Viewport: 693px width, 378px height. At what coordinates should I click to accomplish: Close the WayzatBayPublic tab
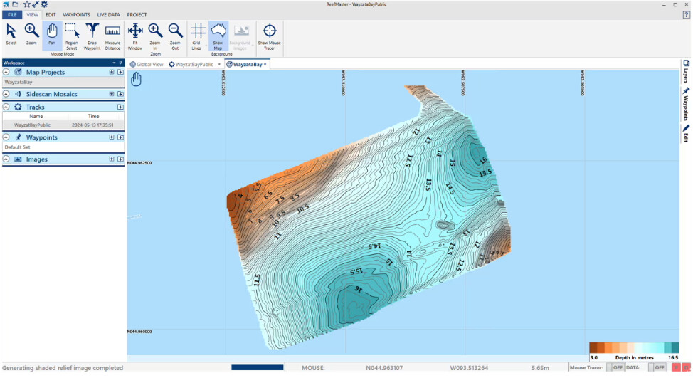point(219,65)
